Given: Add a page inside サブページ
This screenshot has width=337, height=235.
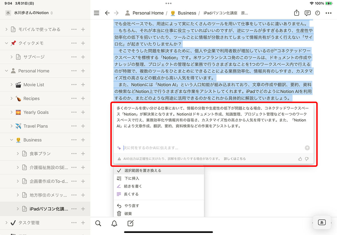Looking at the screenshot, I should click(83, 57).
